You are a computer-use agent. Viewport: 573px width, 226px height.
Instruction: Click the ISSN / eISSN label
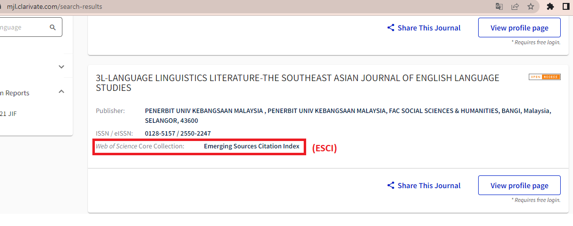pos(115,134)
